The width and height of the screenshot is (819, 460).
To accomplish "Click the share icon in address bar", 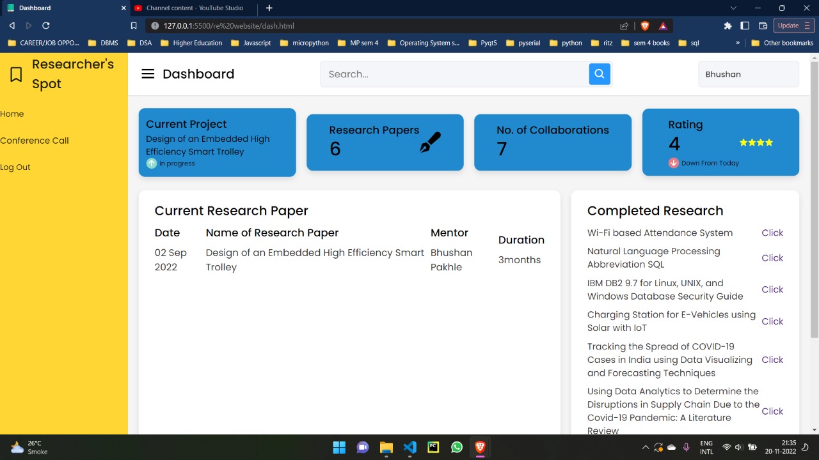I will (624, 26).
